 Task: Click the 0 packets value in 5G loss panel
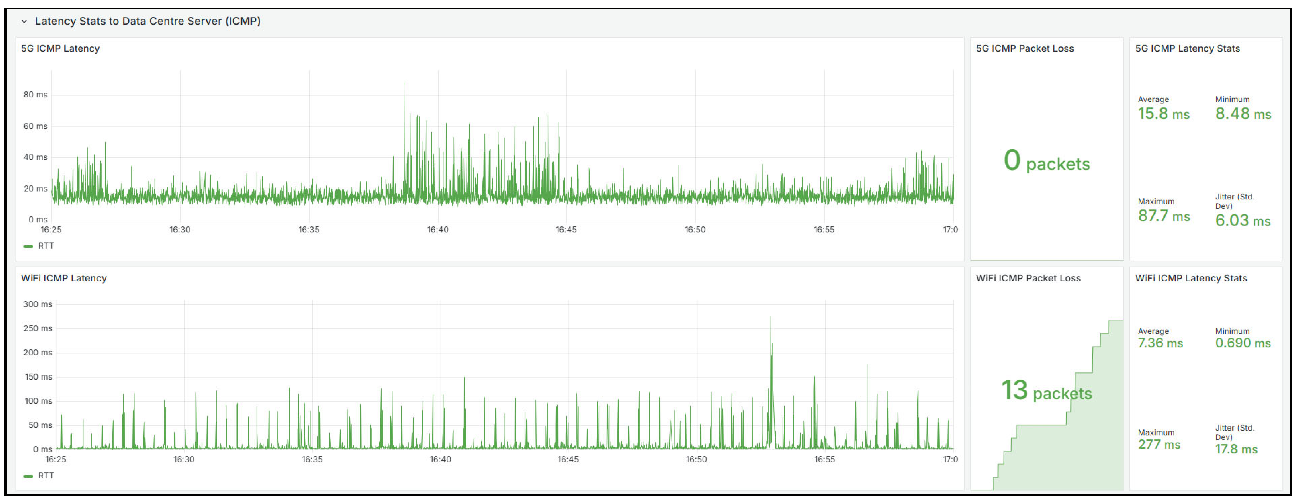1047,161
